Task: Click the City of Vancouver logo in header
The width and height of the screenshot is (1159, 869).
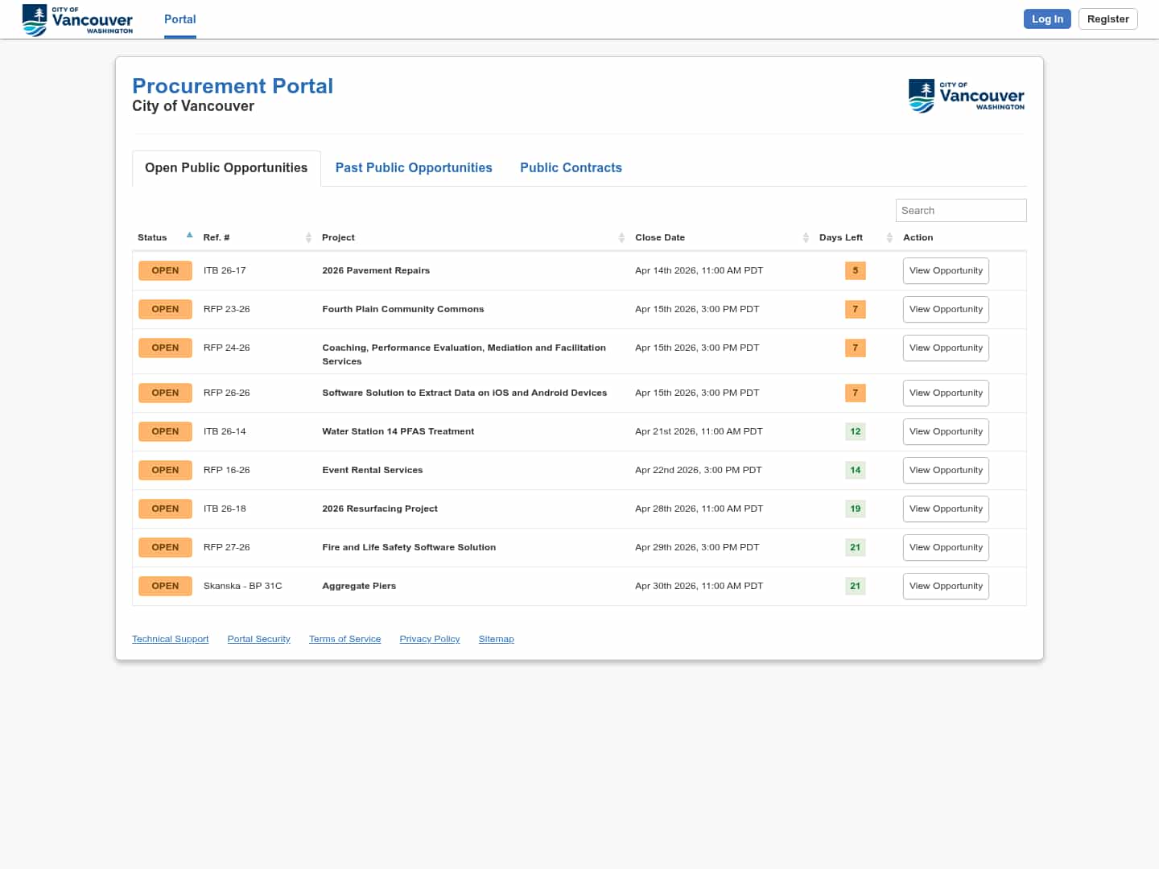Action: click(77, 19)
